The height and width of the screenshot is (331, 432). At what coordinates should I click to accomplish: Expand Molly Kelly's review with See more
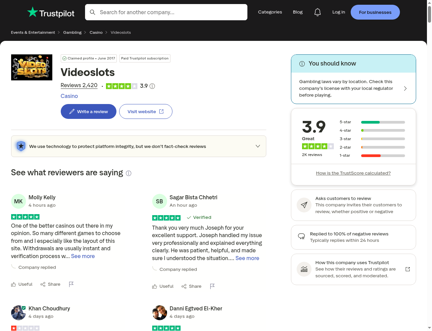pyautogui.click(x=83, y=256)
